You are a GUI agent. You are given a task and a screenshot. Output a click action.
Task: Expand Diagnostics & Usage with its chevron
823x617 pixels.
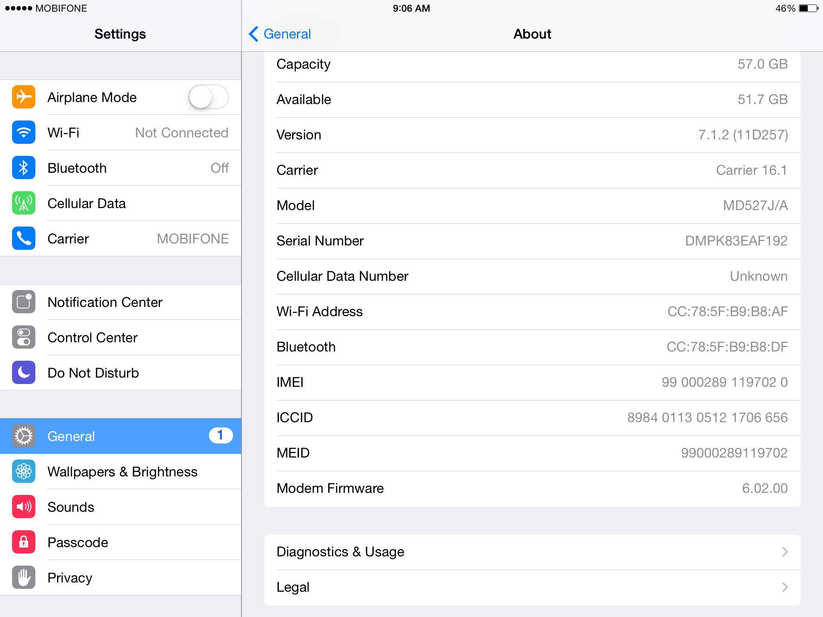tap(784, 552)
